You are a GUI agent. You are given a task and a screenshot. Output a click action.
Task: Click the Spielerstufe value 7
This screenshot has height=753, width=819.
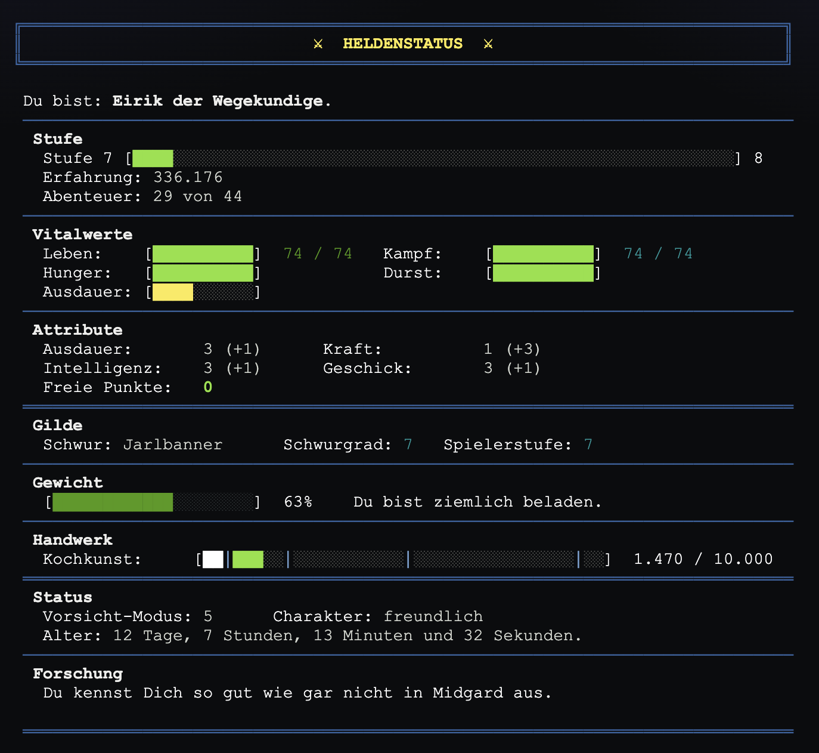pos(588,445)
